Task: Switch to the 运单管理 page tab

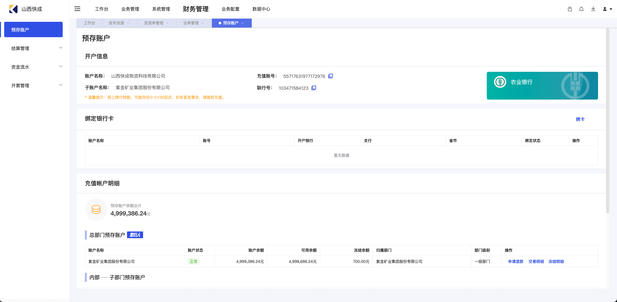Action: [191, 23]
